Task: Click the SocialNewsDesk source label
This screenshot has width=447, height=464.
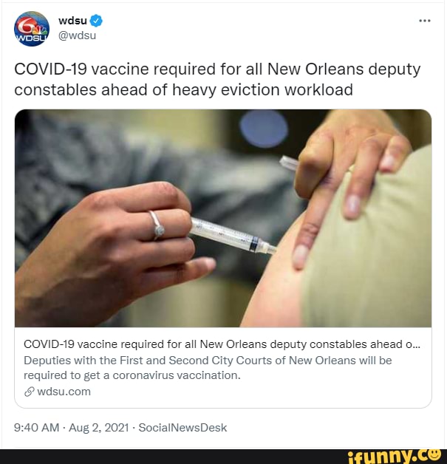Action: (x=182, y=428)
